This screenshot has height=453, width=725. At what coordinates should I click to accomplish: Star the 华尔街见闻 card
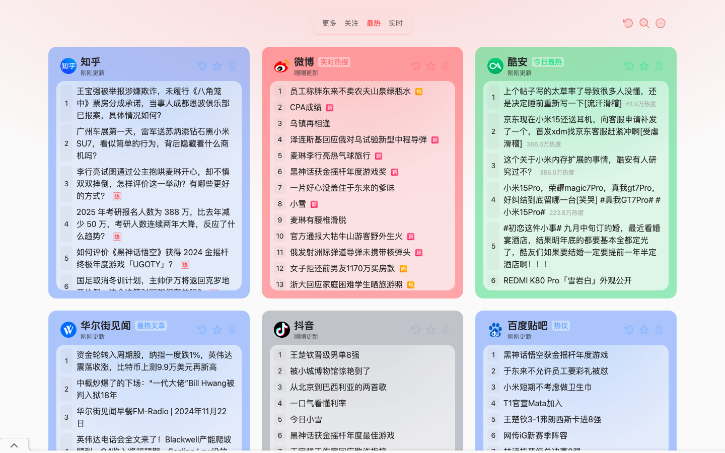click(217, 330)
